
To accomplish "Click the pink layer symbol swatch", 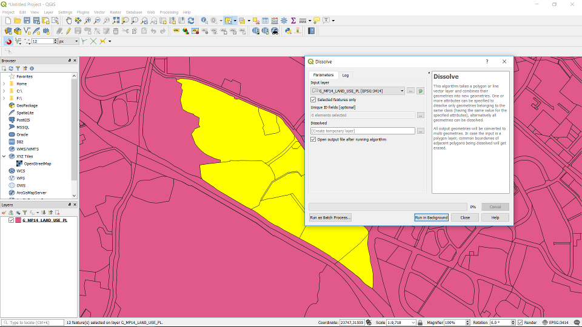I will pos(18,220).
